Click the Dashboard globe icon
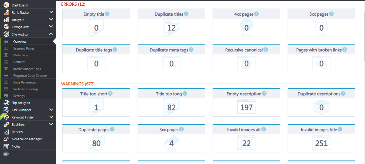 click(x=6, y=5)
